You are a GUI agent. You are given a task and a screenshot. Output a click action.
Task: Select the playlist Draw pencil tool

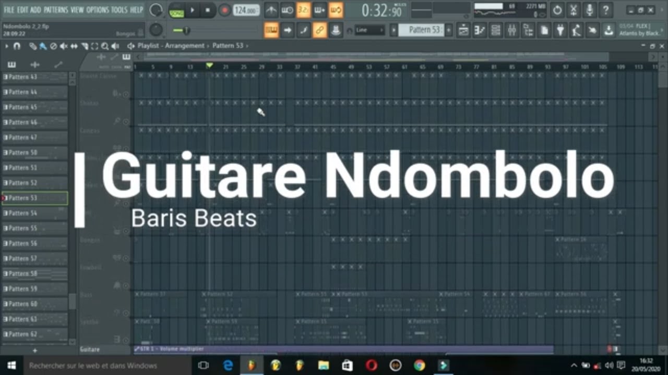[33, 46]
